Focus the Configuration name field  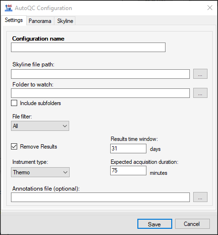coord(88,47)
